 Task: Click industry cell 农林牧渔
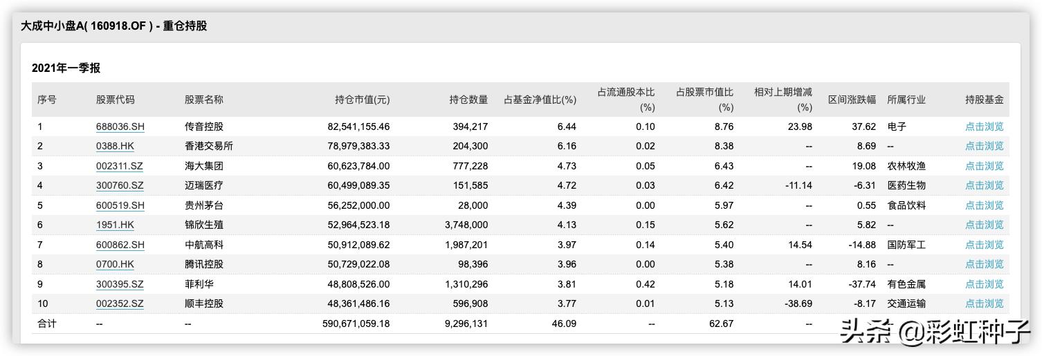[x=906, y=166]
